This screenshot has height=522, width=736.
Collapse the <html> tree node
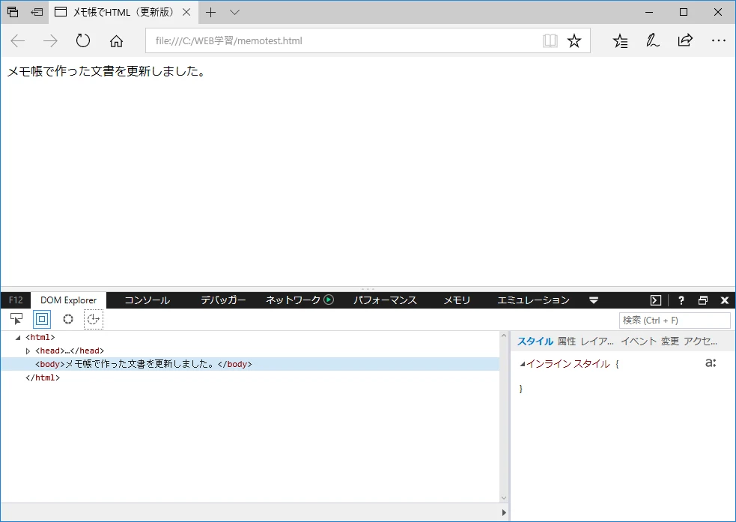(18, 338)
